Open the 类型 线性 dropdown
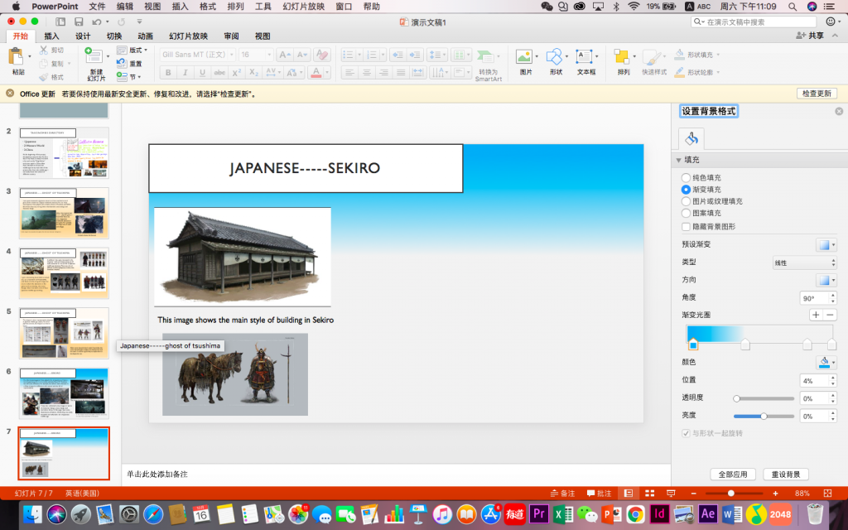This screenshot has width=848, height=530. click(805, 263)
